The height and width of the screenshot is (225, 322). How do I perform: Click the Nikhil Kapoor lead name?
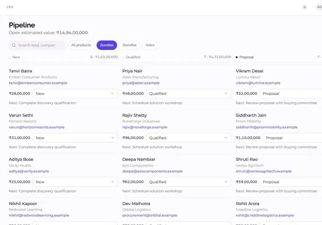(23, 204)
